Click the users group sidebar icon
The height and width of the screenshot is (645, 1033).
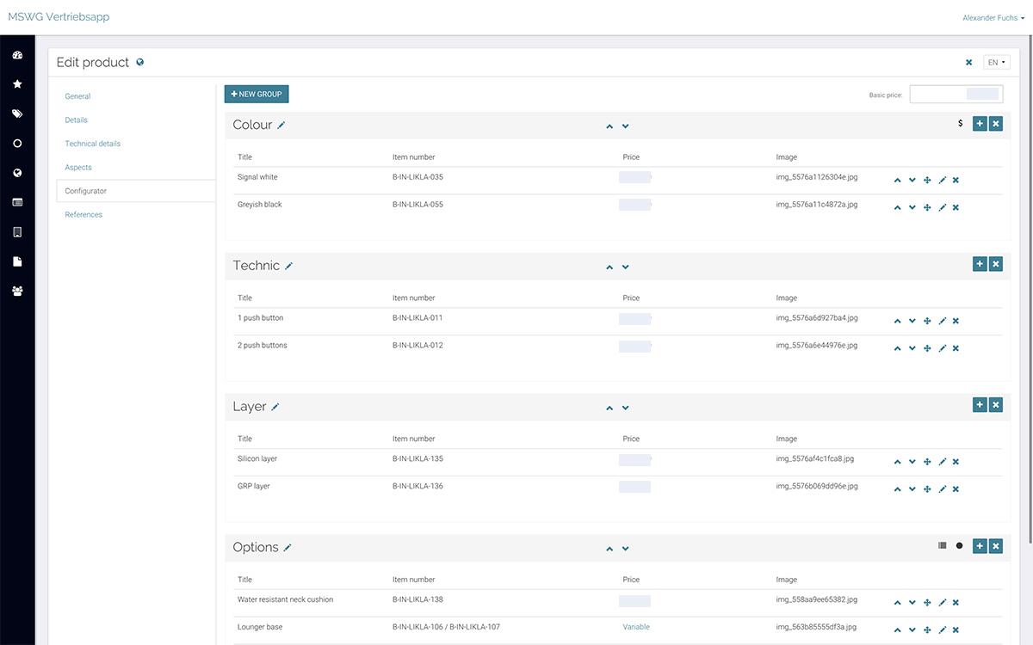click(17, 291)
